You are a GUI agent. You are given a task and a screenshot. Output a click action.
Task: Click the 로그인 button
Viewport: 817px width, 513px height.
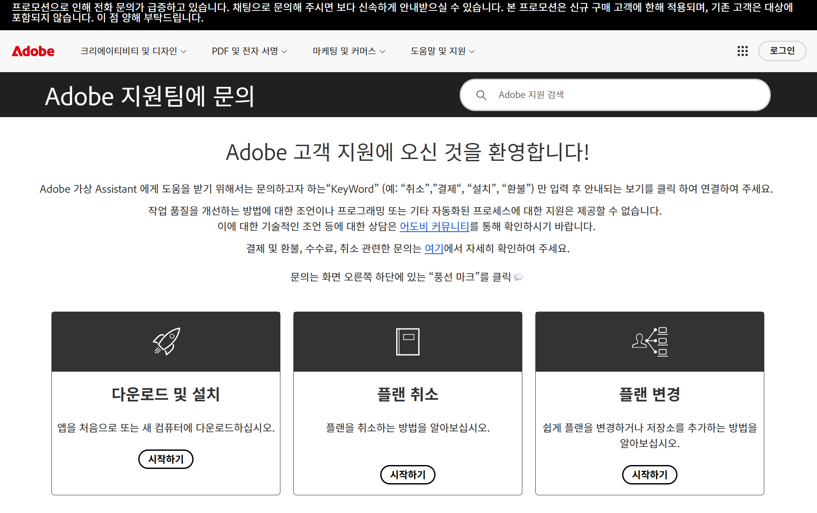point(782,51)
